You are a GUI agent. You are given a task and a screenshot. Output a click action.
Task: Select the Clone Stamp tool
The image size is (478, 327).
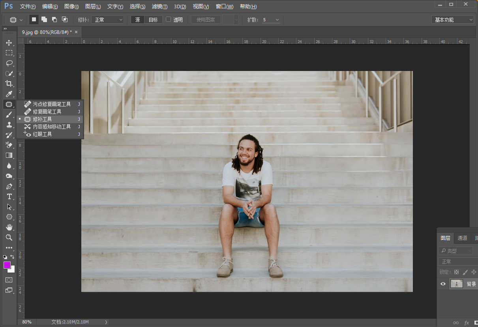point(9,125)
